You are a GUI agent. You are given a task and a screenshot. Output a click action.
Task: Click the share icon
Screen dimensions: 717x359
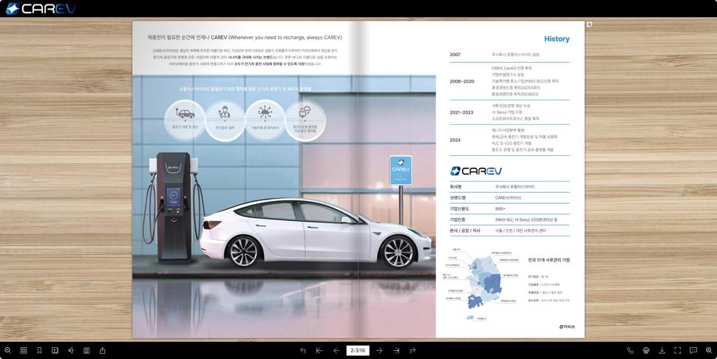coord(103,351)
